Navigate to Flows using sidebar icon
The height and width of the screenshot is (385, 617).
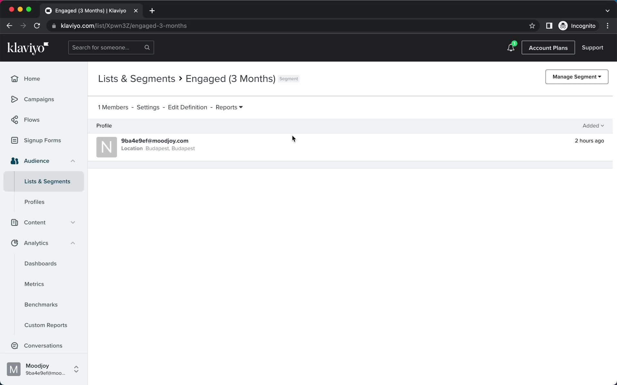tap(14, 120)
